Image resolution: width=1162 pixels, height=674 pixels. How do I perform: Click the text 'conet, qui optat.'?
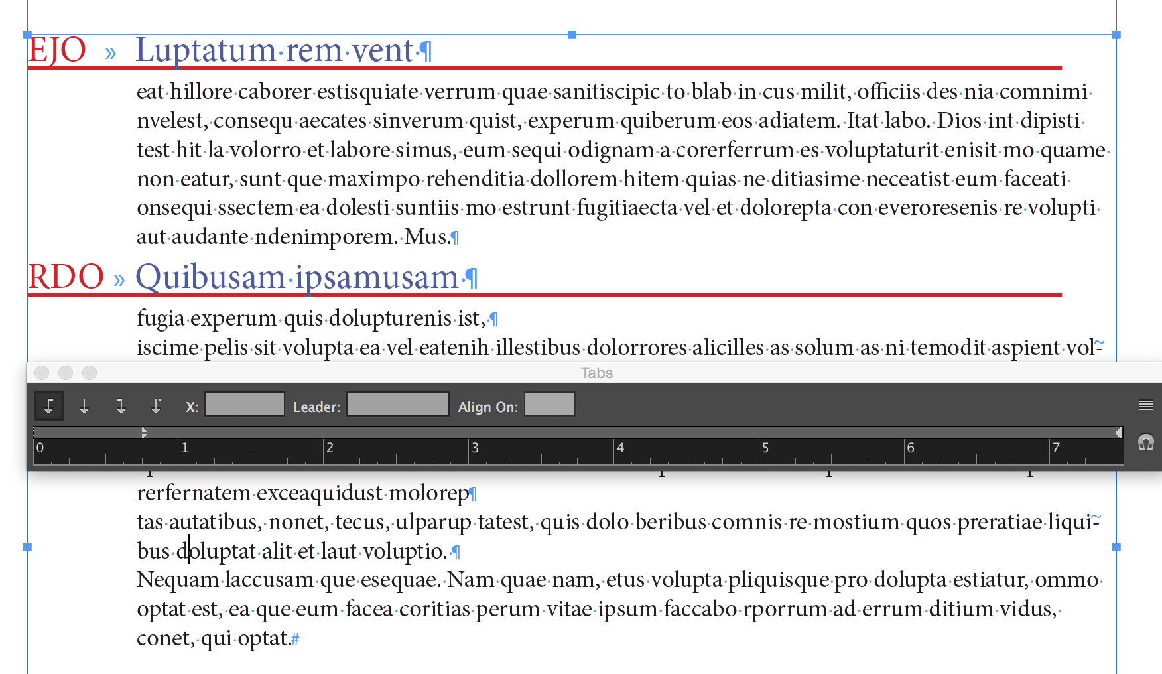(214, 638)
